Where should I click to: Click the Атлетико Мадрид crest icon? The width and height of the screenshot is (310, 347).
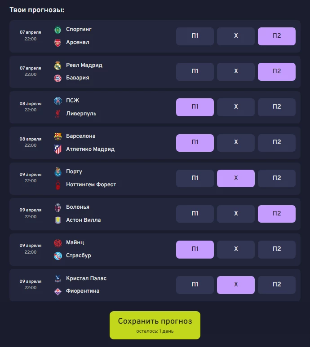pos(58,149)
